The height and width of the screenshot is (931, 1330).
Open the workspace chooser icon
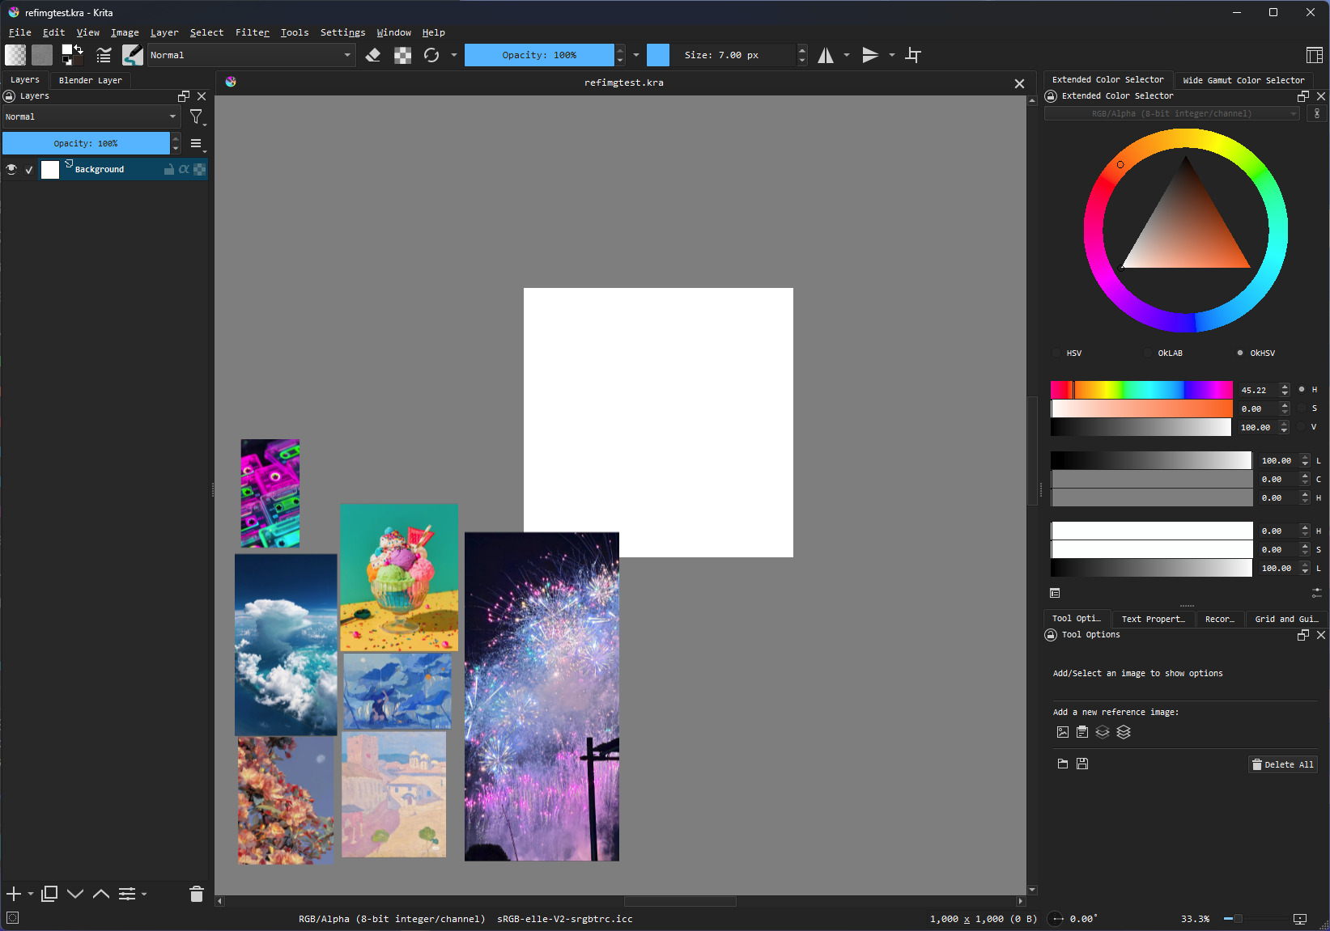coord(1315,55)
